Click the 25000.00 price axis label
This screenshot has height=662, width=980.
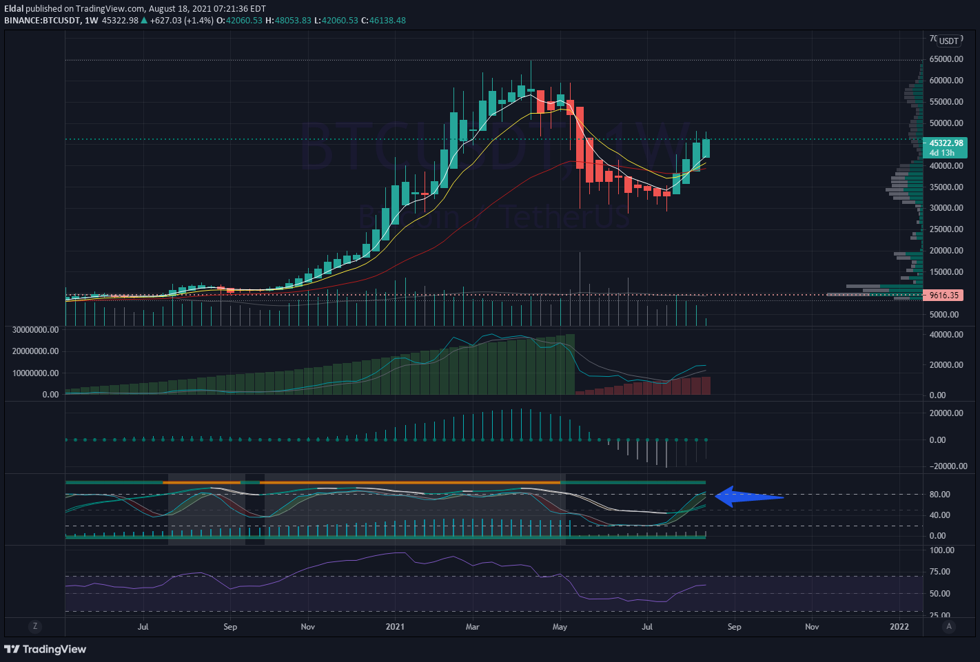pos(946,229)
